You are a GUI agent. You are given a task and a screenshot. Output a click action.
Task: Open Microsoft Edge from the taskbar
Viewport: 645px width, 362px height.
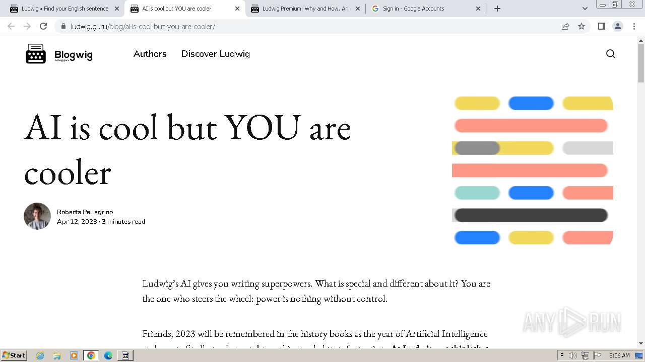pyautogui.click(x=108, y=355)
